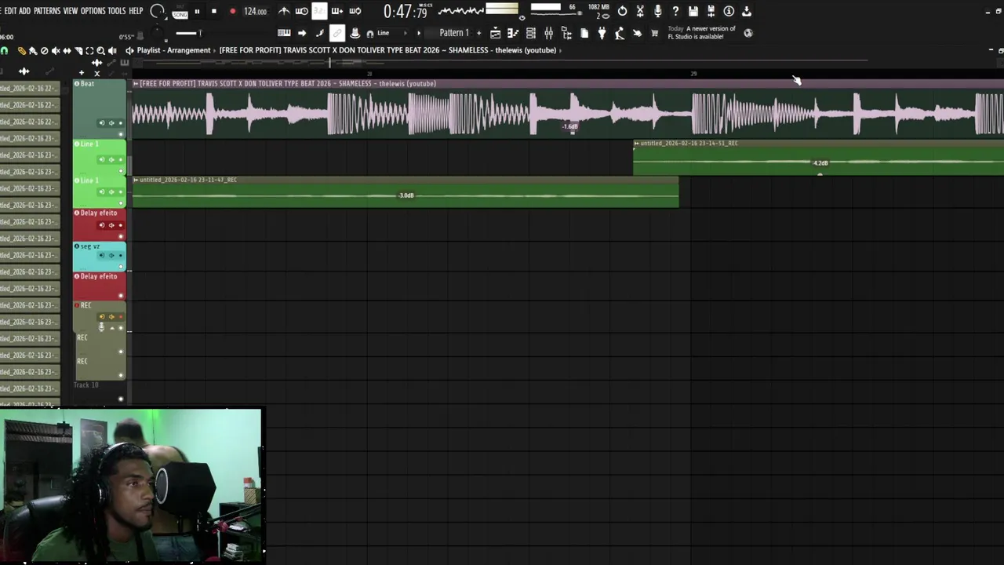Open the Mixer window icon
The image size is (1004, 565).
coord(548,33)
